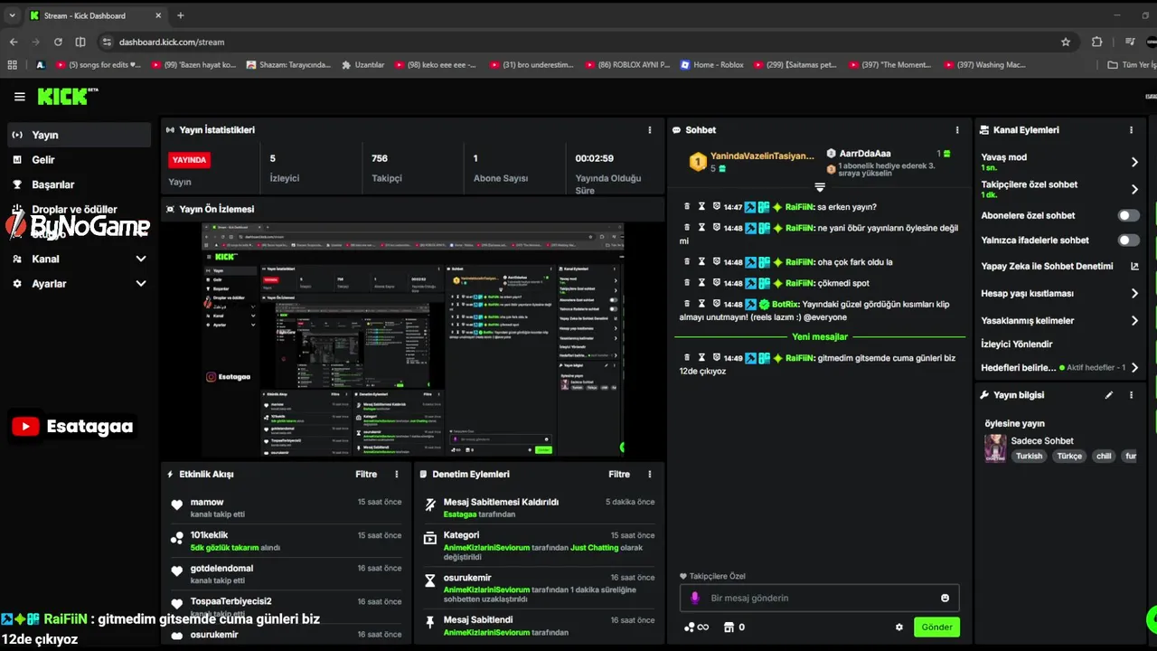Edit stream info with the pencil icon
The image size is (1157, 651).
click(x=1109, y=395)
